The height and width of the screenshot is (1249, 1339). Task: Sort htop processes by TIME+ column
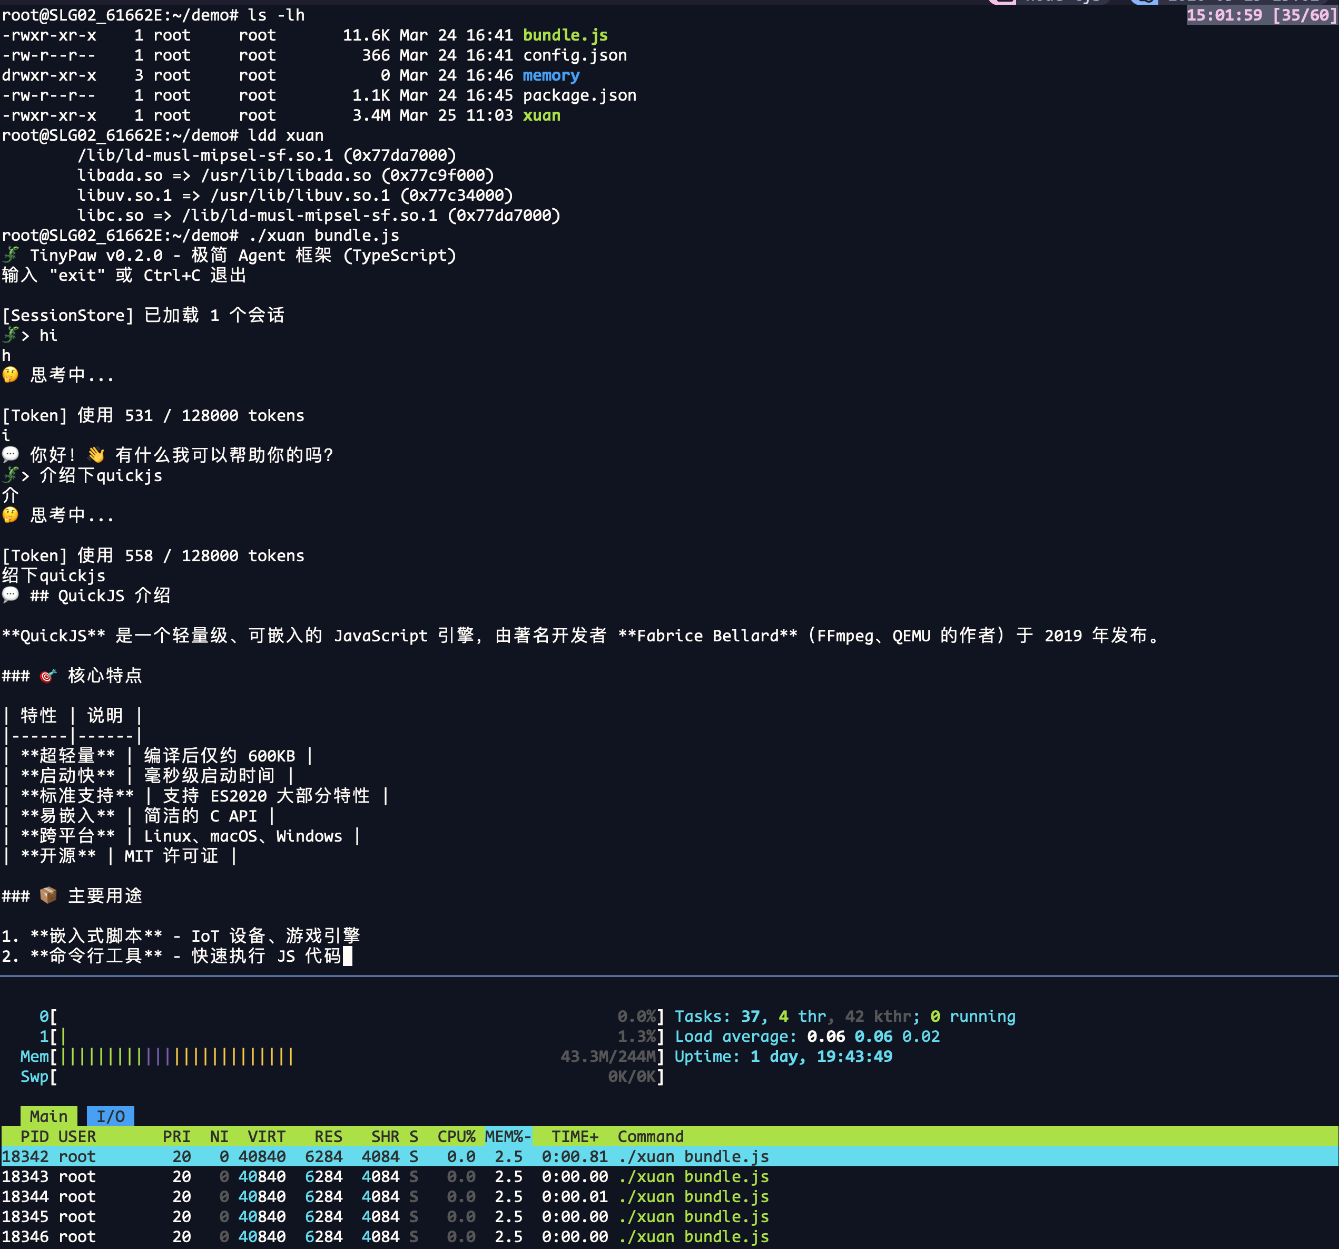pos(575,1136)
